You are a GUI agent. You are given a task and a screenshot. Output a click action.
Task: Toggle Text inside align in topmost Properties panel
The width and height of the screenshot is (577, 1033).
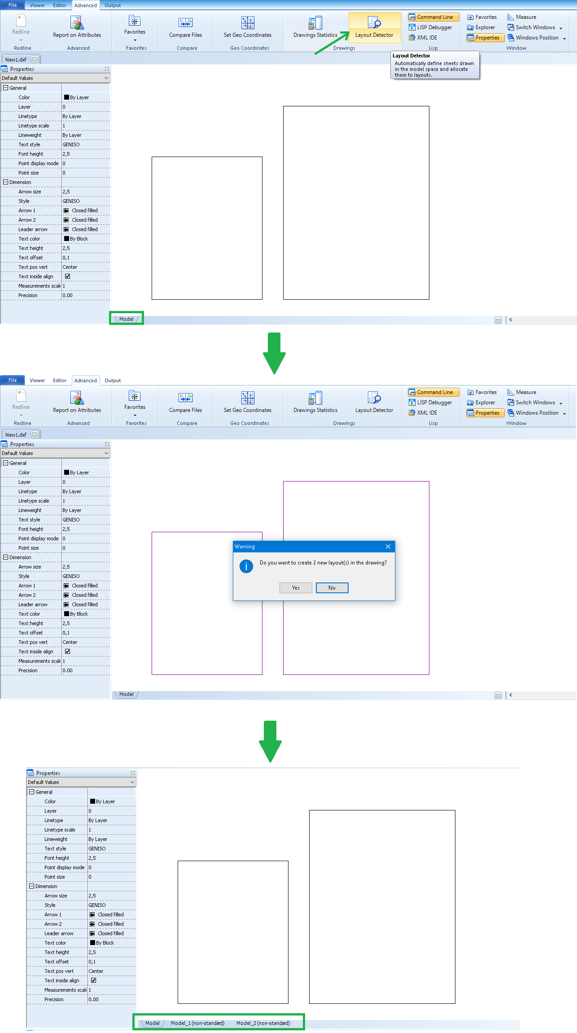click(x=67, y=276)
